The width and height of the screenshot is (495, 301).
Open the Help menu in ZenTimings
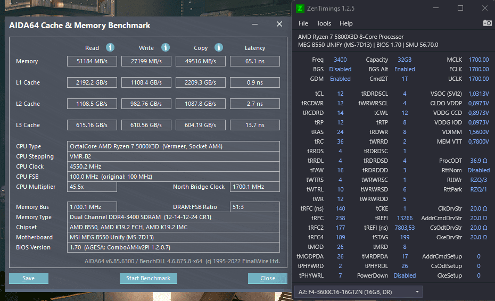point(346,23)
